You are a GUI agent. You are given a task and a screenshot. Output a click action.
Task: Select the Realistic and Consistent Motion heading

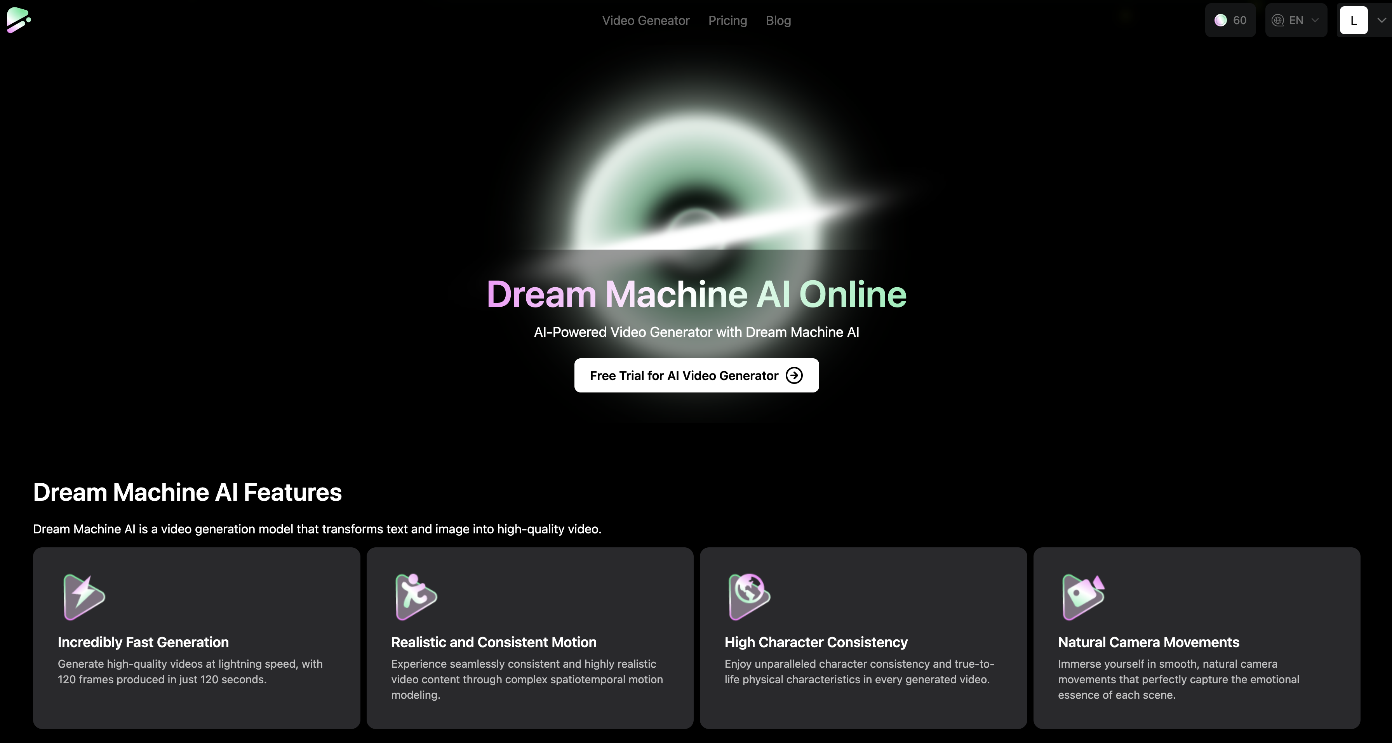point(493,642)
